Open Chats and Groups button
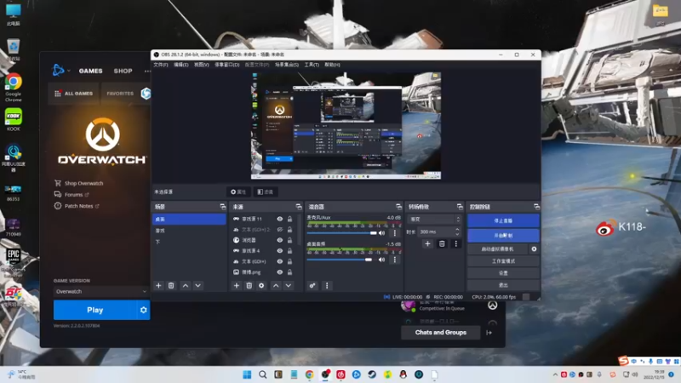This screenshot has width=681, height=383. point(441,333)
